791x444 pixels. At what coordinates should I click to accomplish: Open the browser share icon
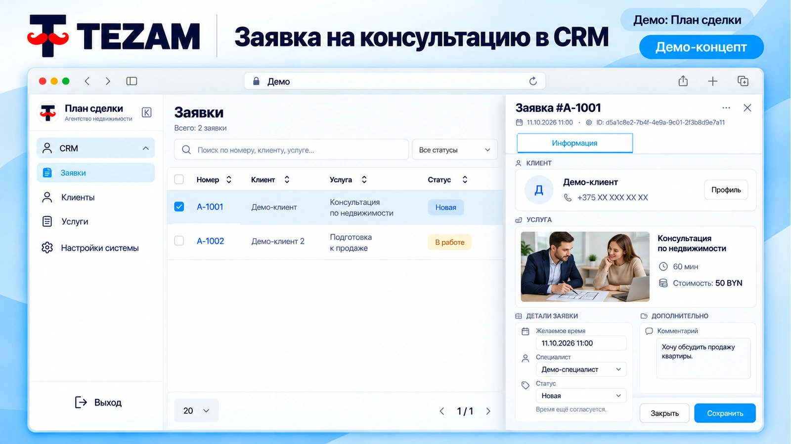[x=683, y=81]
